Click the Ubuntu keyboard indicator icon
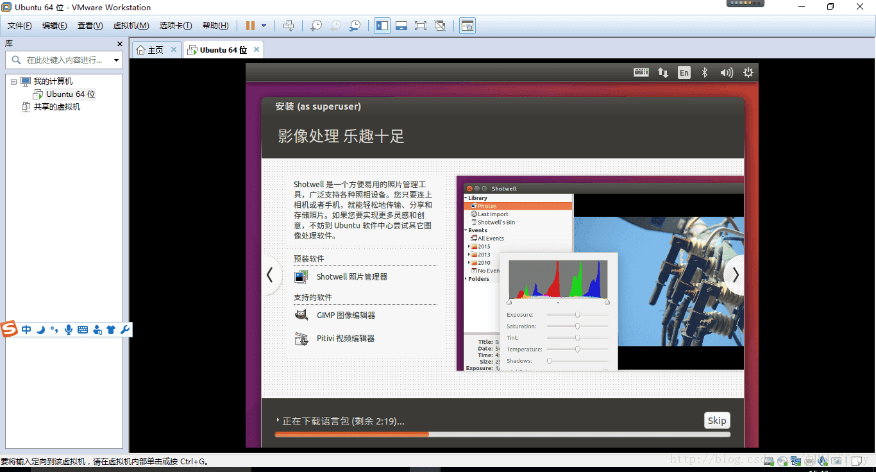This screenshot has width=876, height=472. click(x=641, y=72)
